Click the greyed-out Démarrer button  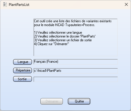pyautogui.click(x=52, y=101)
